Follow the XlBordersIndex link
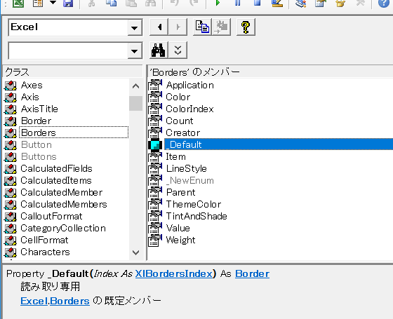This screenshot has height=319, width=393. pyautogui.click(x=174, y=273)
